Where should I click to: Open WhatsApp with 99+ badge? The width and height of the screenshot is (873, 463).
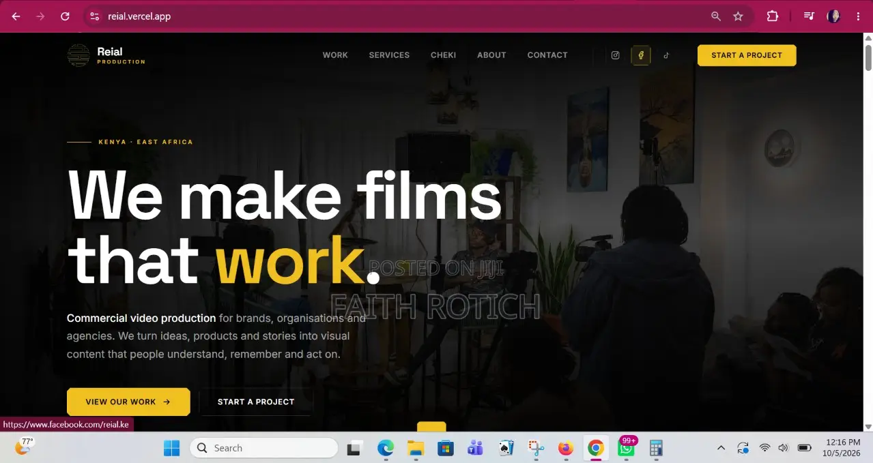pos(627,447)
